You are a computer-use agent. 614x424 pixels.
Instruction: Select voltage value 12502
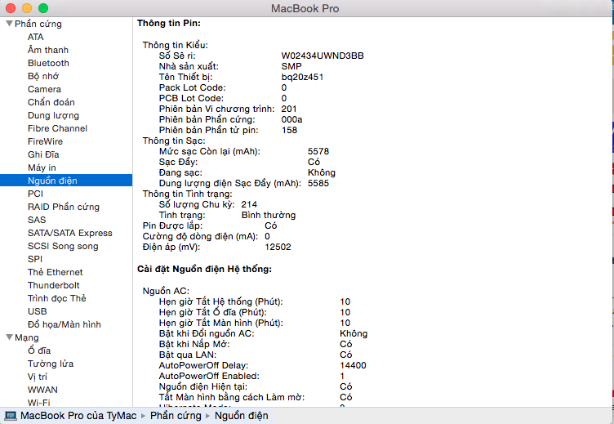point(278,247)
